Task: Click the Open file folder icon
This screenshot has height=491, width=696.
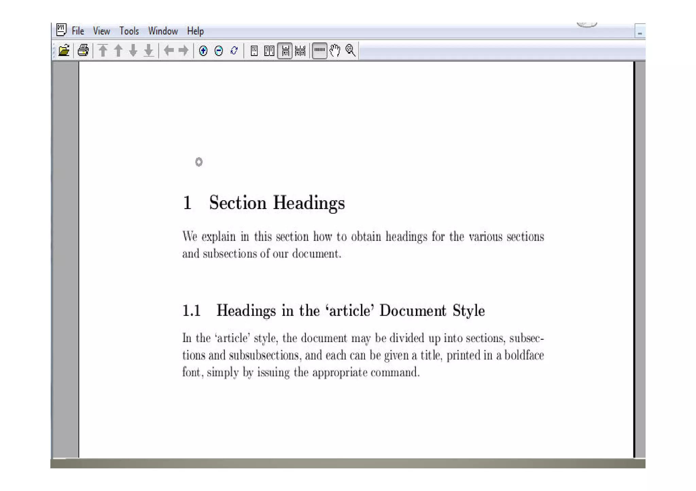Action: pos(64,51)
